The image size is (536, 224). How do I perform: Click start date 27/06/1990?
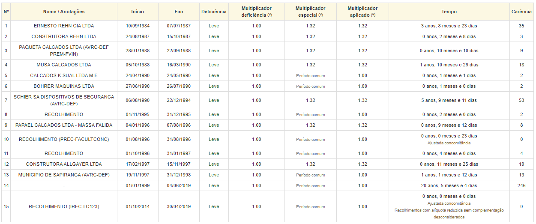point(138,86)
